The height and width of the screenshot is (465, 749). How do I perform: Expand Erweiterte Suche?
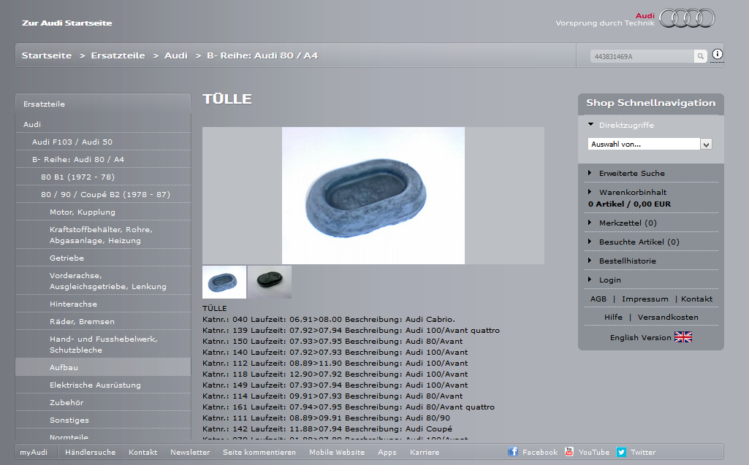coord(631,173)
